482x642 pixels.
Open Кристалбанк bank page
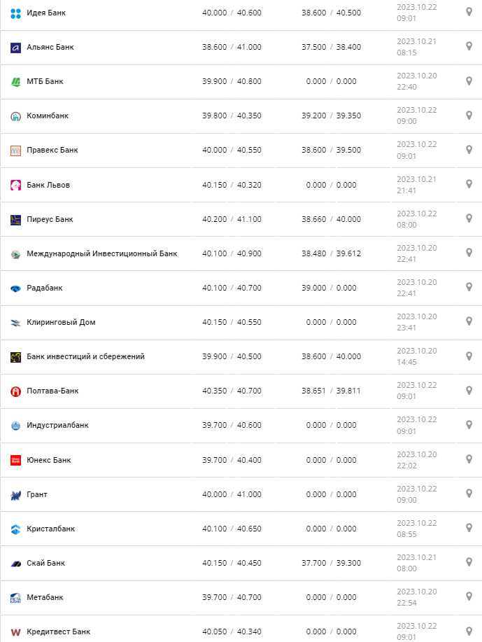click(x=50, y=529)
